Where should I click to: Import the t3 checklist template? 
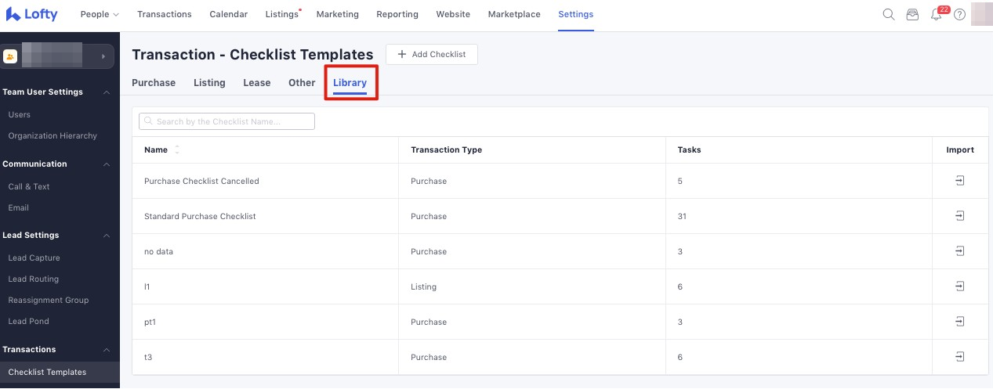tap(959, 357)
